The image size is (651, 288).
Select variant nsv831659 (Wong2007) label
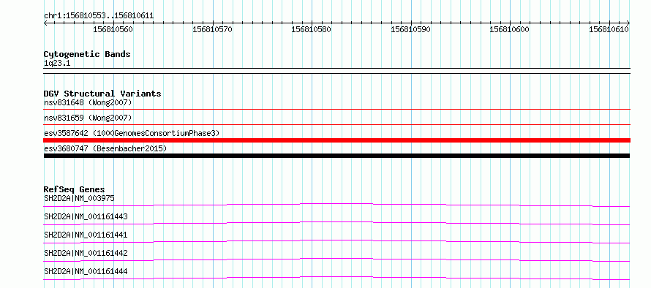[88, 118]
